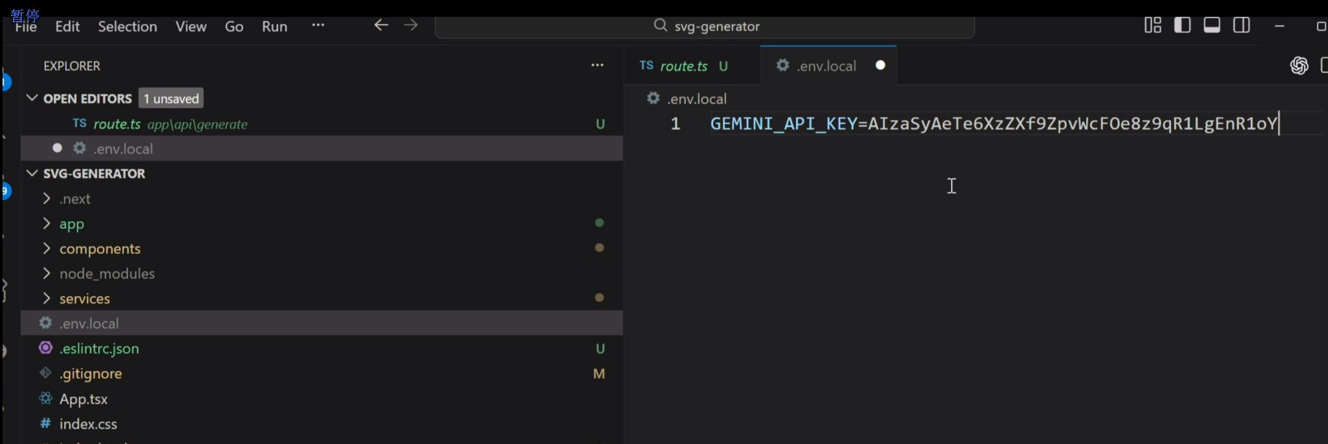Switch to the .env.local editor tab

[829, 66]
